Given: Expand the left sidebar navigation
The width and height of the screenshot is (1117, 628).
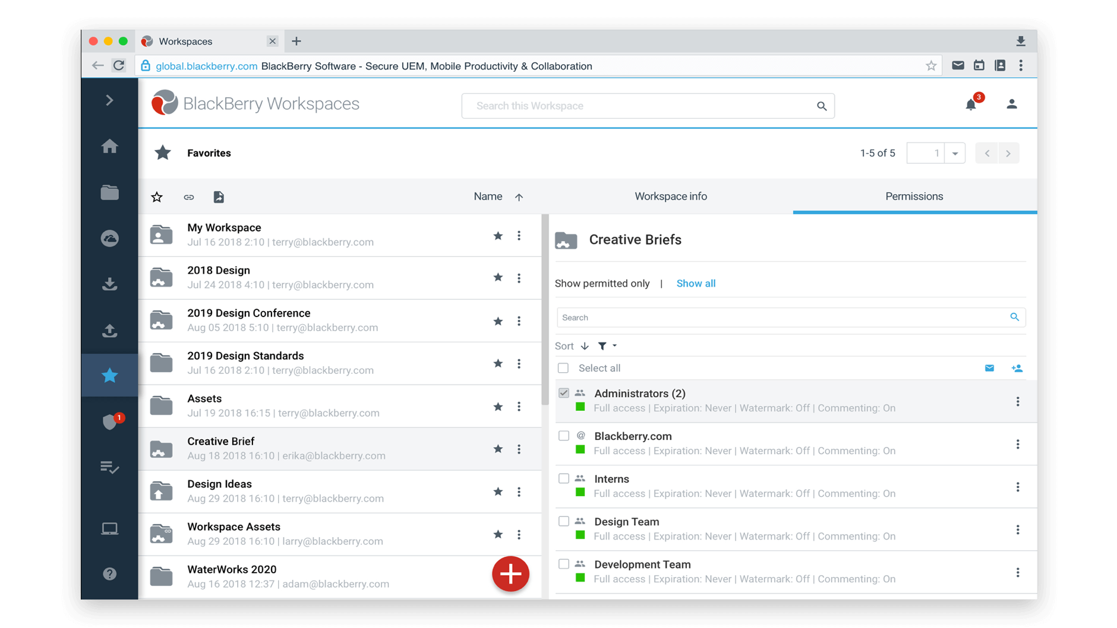Looking at the screenshot, I should (109, 100).
